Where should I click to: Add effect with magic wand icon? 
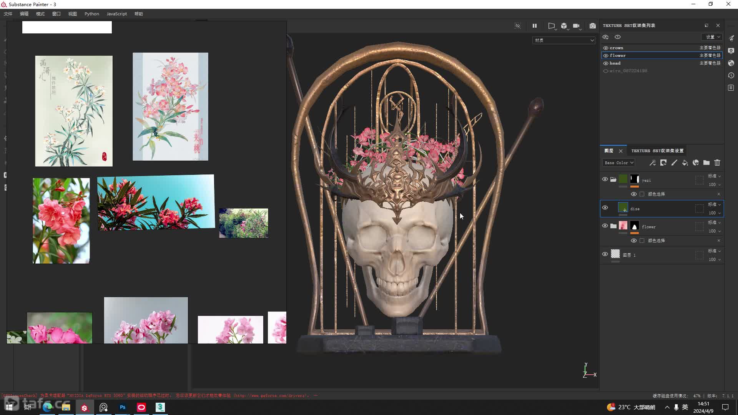(x=653, y=163)
